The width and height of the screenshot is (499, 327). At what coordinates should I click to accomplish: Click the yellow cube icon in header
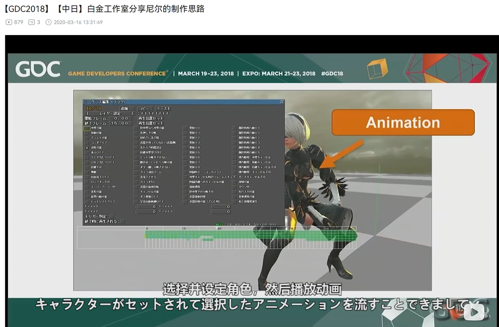(378, 68)
